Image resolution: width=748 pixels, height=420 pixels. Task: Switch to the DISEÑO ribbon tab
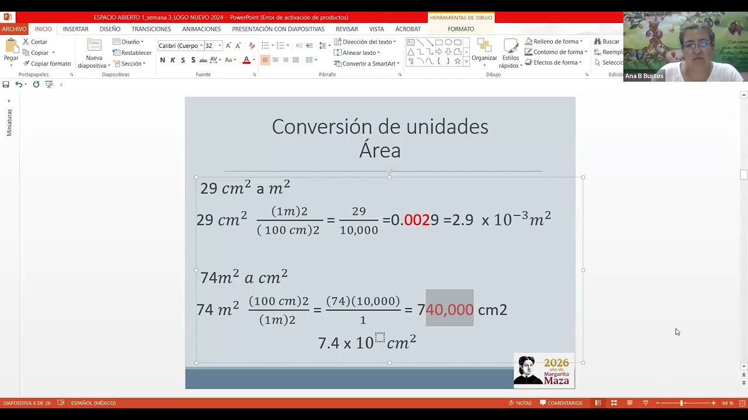110,29
